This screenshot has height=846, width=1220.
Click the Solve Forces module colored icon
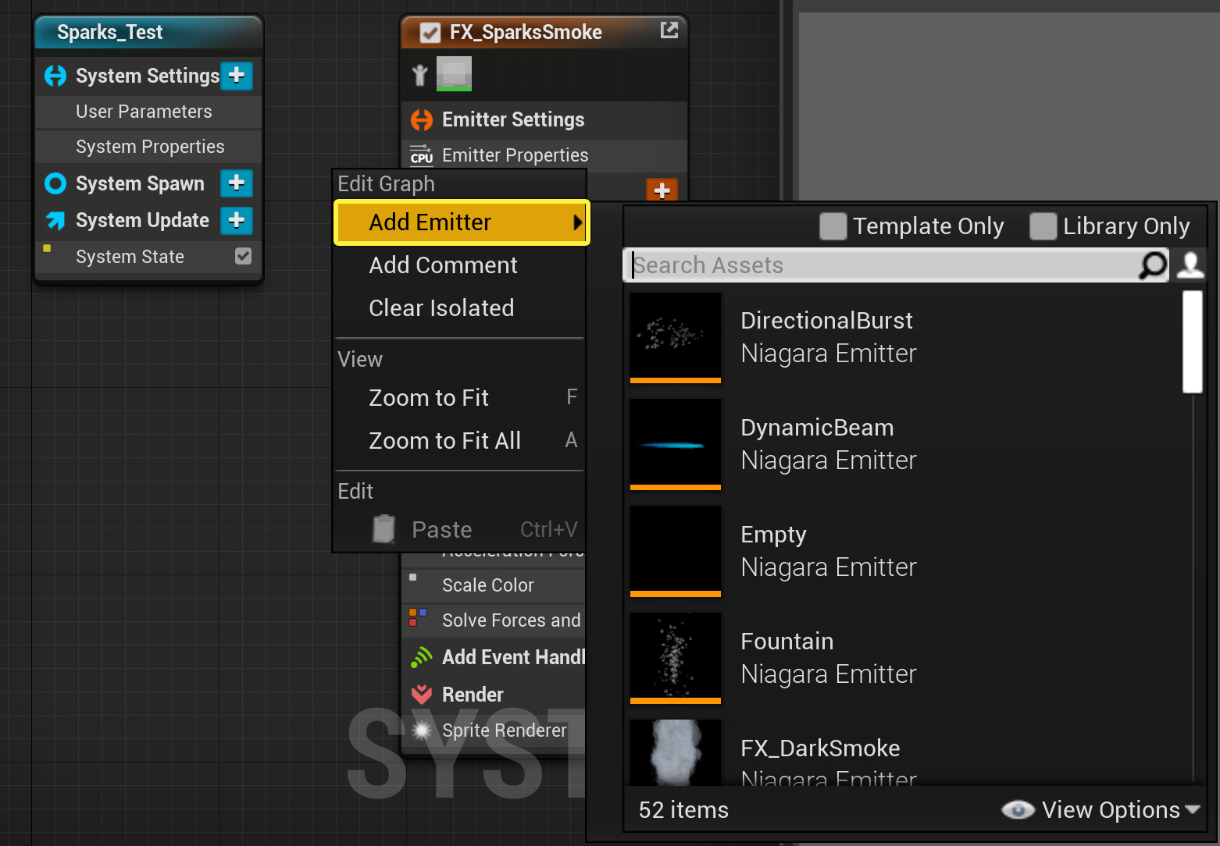[x=418, y=617]
